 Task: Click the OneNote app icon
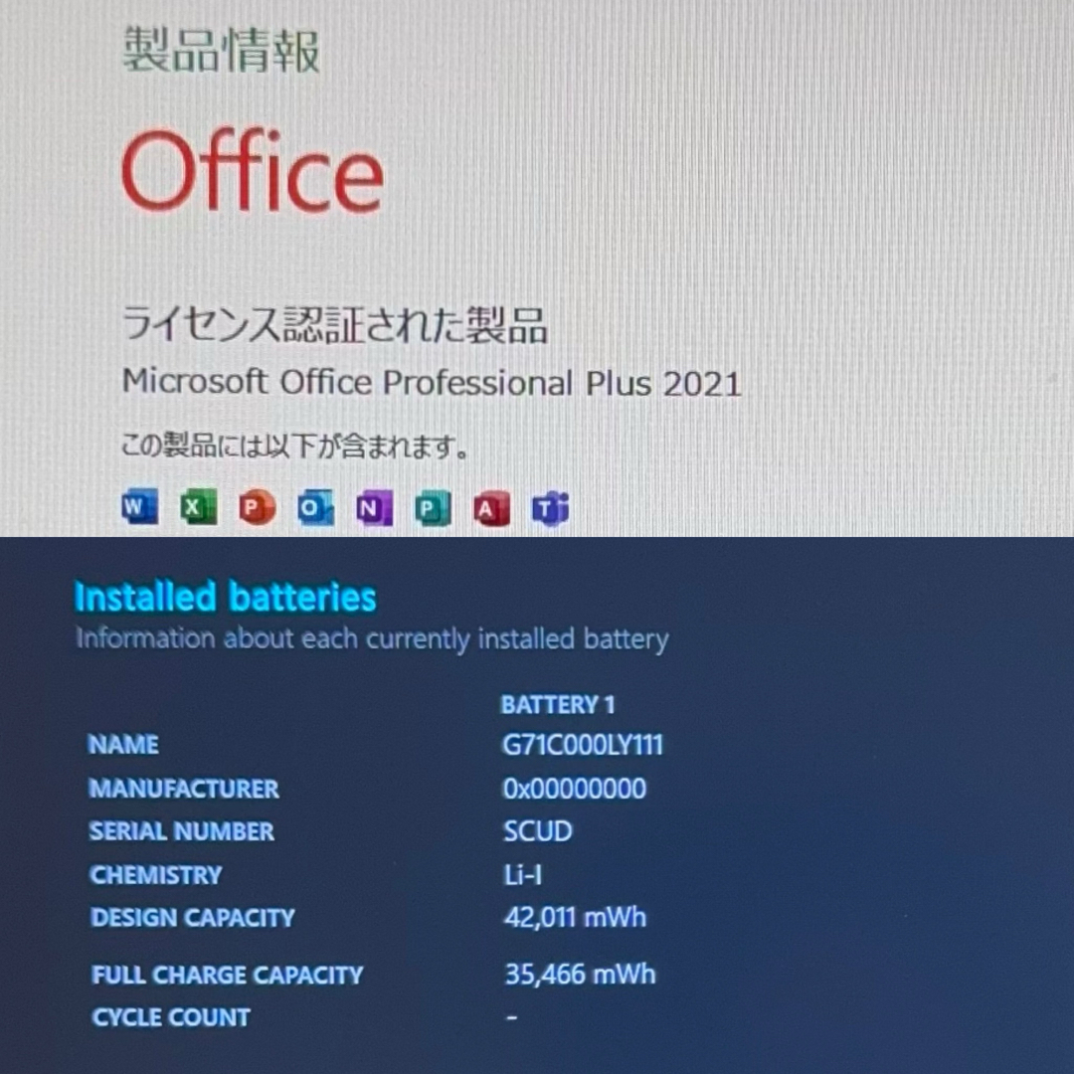pyautogui.click(x=374, y=507)
